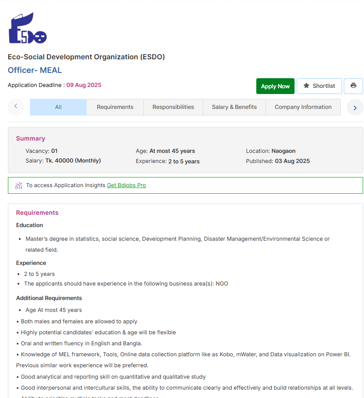Click the Requirements section heading
Viewport: 364px width, 398px height.
tap(37, 213)
